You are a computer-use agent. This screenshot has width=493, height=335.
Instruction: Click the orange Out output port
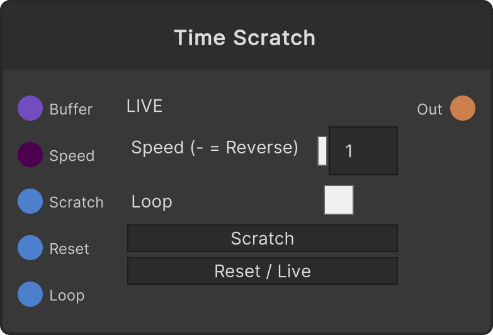click(463, 108)
